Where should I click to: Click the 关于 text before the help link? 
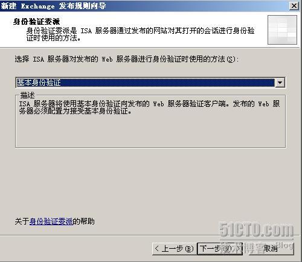(x=22, y=222)
